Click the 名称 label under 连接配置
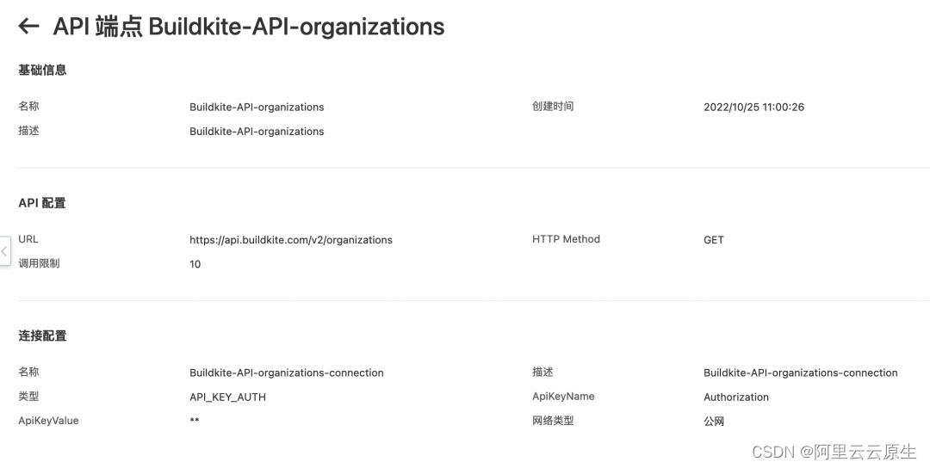 pos(28,372)
